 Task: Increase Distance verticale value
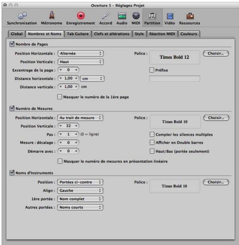tap(76, 87)
